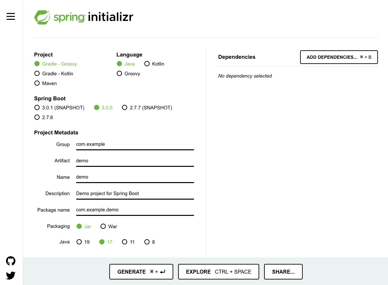Set packaging to Jar

(x=84, y=226)
